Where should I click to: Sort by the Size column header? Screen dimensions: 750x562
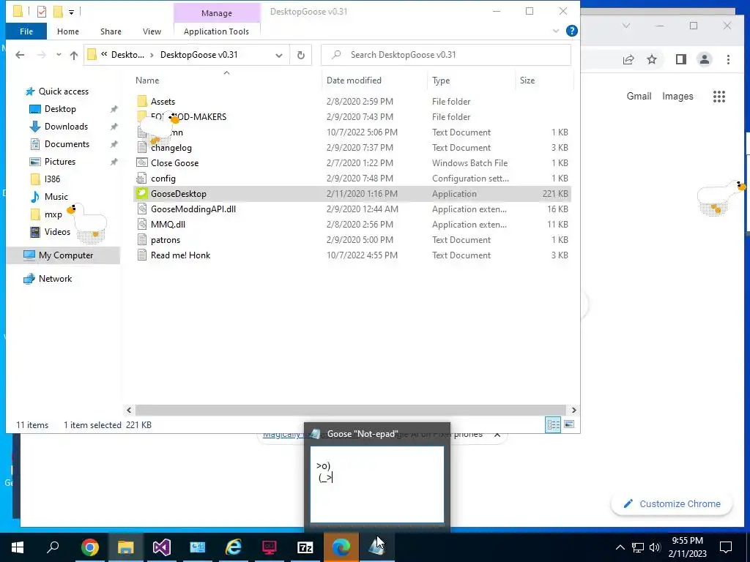click(527, 80)
